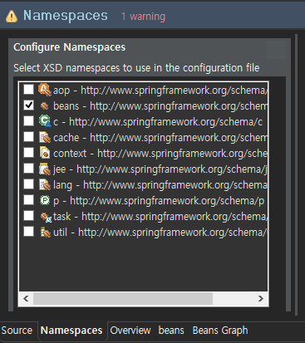Click the Configure Namespaces section title
Viewport: 305px width, 343px height.
click(x=70, y=47)
